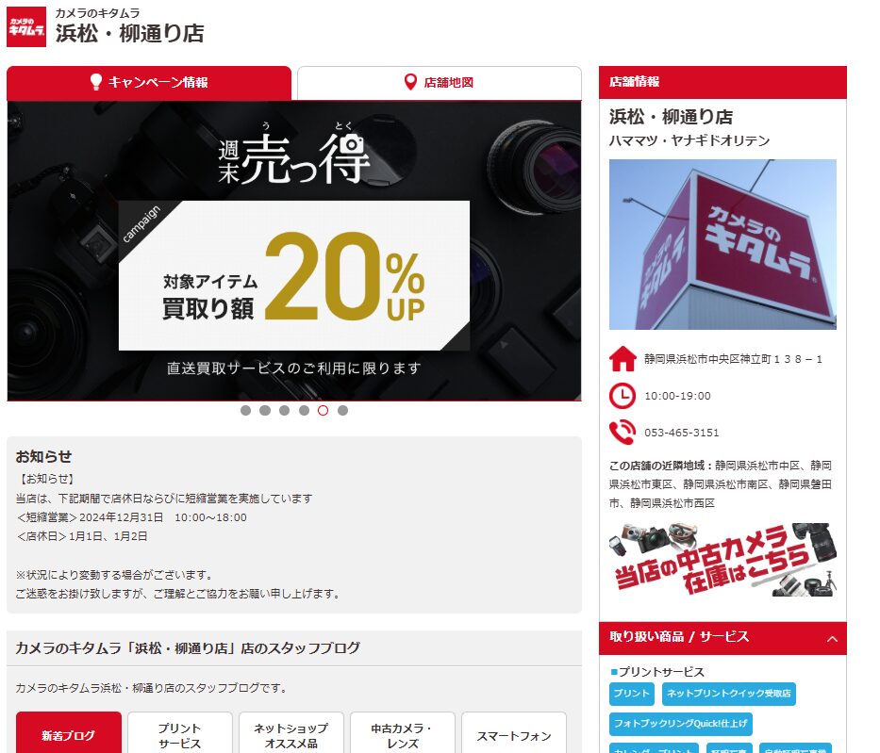Image resolution: width=880 pixels, height=753 pixels.
Task: Click the map pin icon for 店舗地図
Action: pos(411,82)
